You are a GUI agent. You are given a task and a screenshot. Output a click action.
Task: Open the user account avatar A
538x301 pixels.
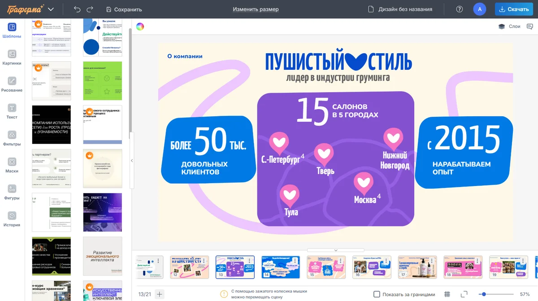tap(480, 9)
